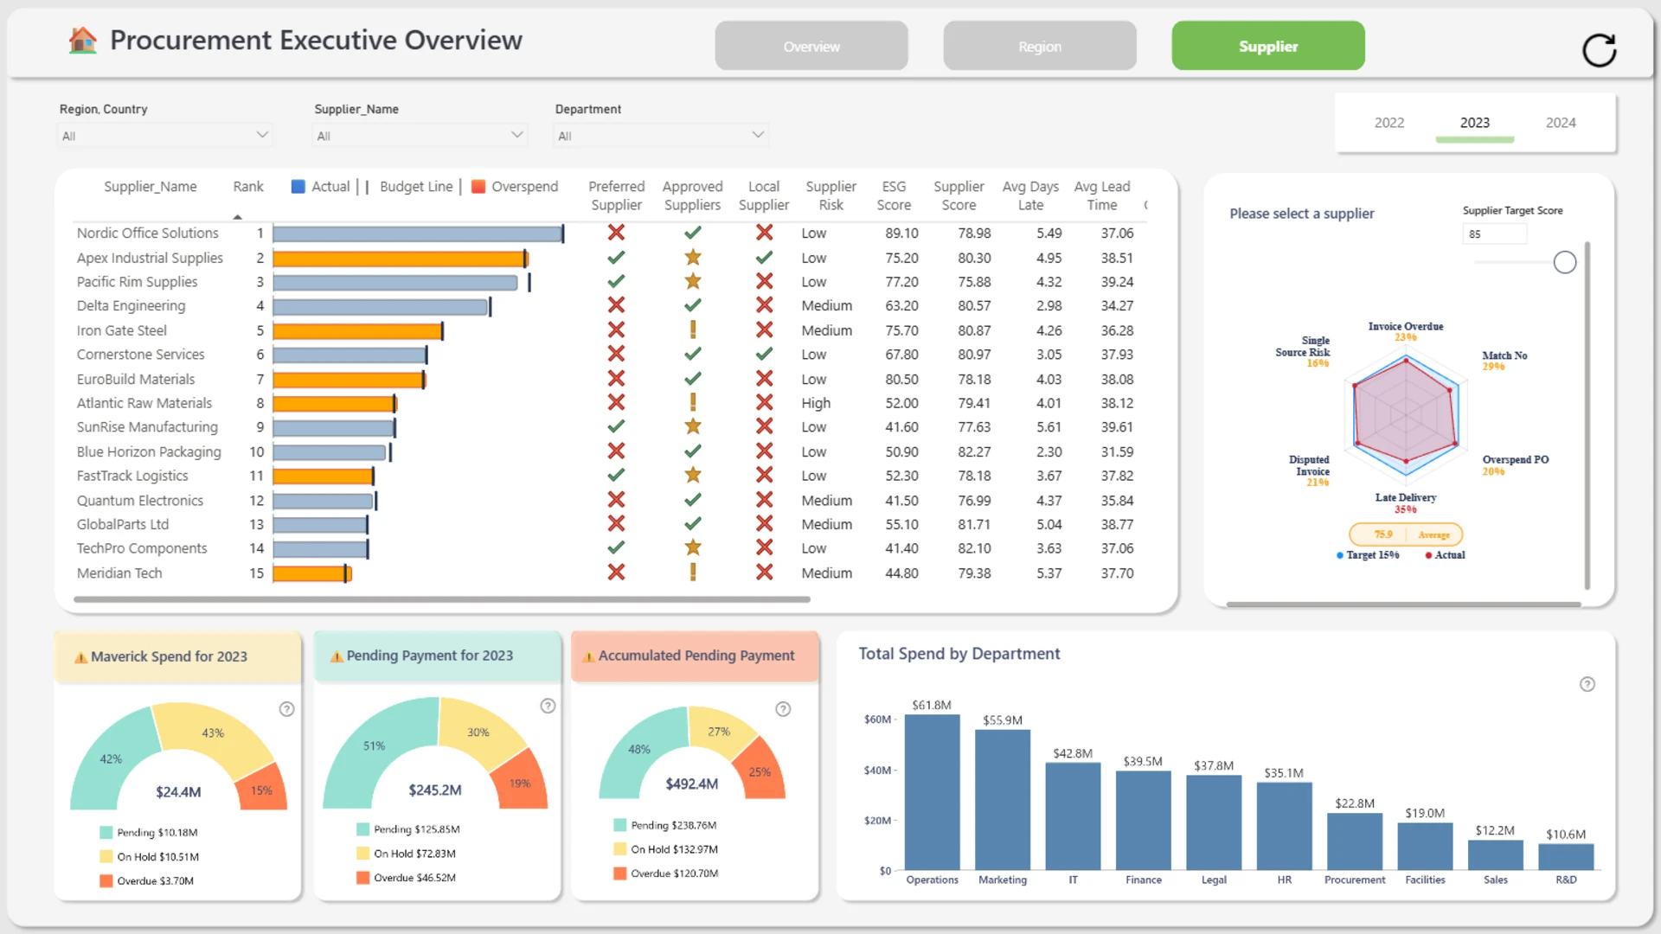Click the Finance bar in department chart
Screen dimensions: 1661x934
coord(1144,820)
